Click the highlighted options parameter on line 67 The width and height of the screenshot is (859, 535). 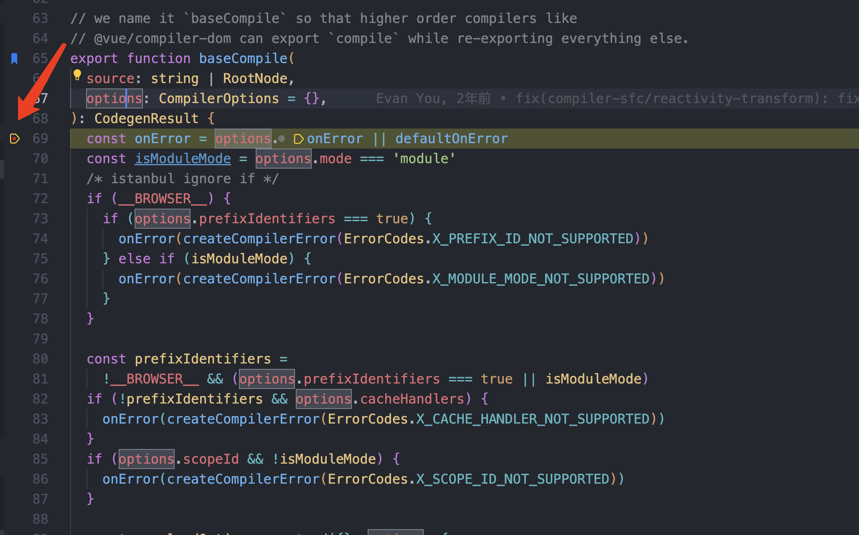pyautogui.click(x=114, y=98)
